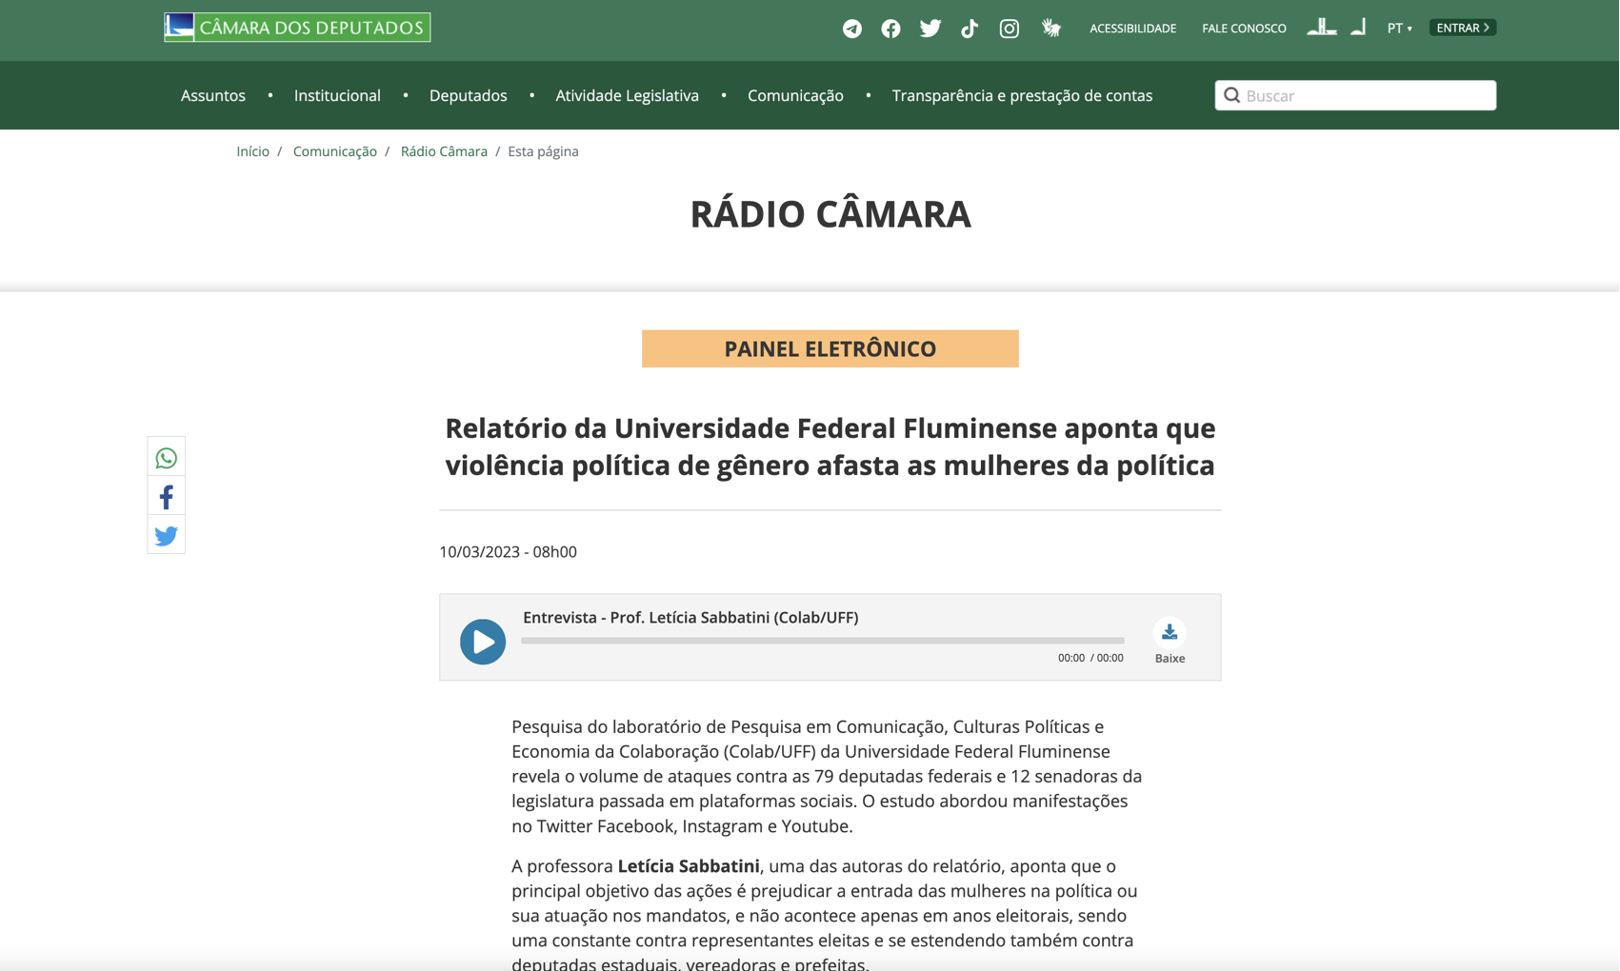The height and width of the screenshot is (971, 1620).
Task: Open the PT language dropdown
Action: click(x=1399, y=29)
